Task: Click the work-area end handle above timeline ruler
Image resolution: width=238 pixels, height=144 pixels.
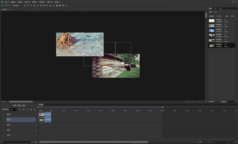Action: coord(163,107)
